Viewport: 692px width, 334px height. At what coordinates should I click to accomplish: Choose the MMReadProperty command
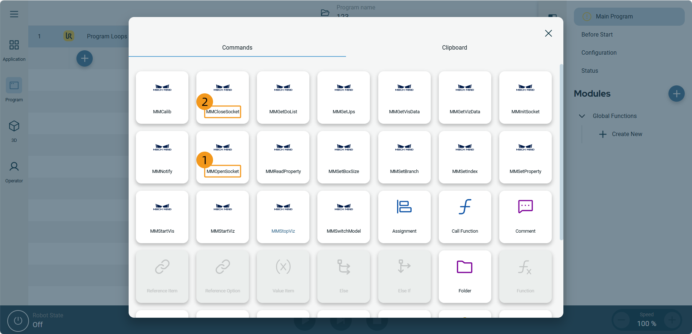tap(283, 157)
